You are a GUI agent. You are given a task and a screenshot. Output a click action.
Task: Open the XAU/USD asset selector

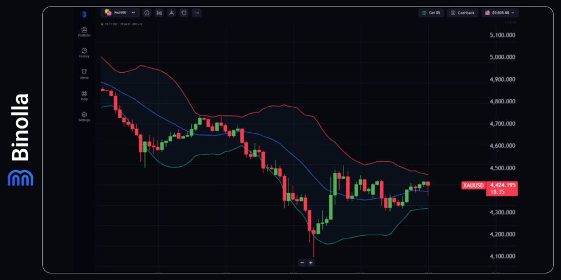(120, 13)
